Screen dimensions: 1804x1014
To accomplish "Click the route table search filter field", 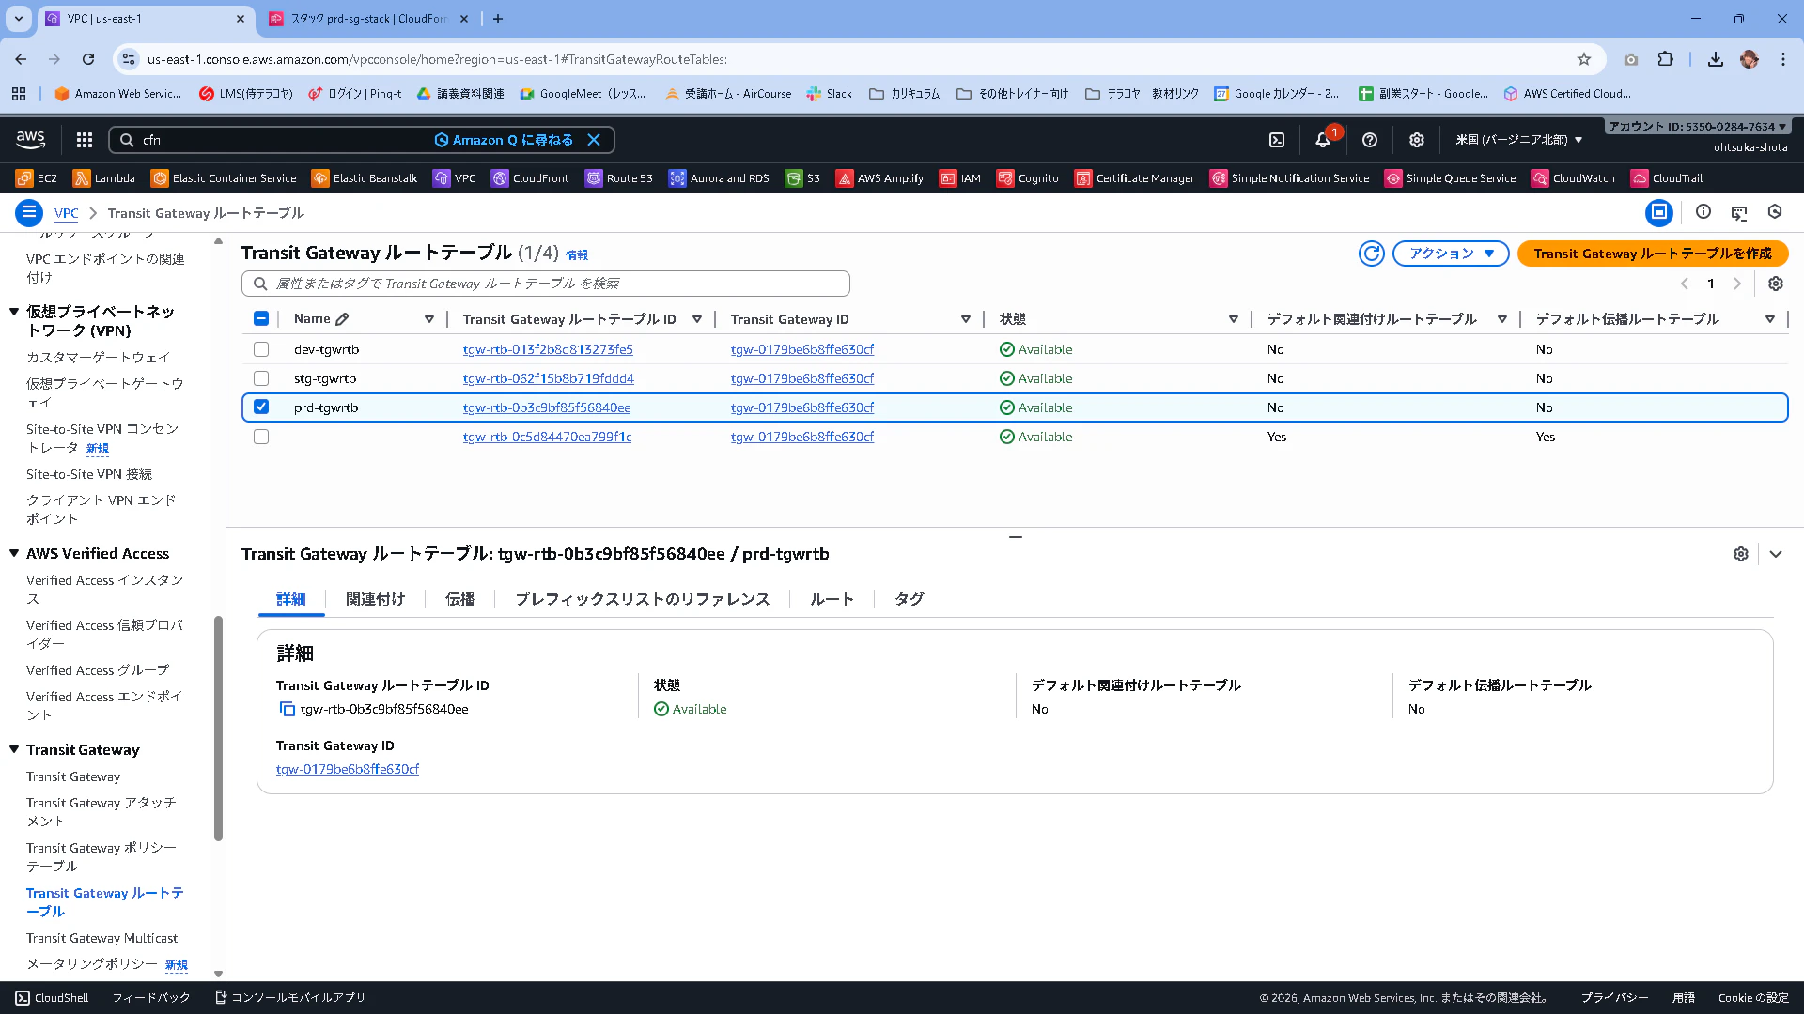I will [546, 284].
